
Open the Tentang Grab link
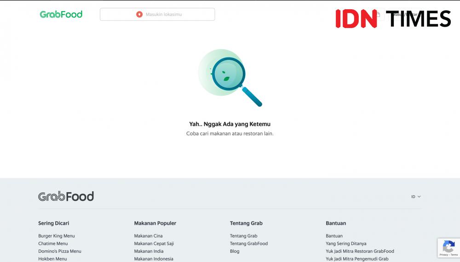(x=243, y=236)
